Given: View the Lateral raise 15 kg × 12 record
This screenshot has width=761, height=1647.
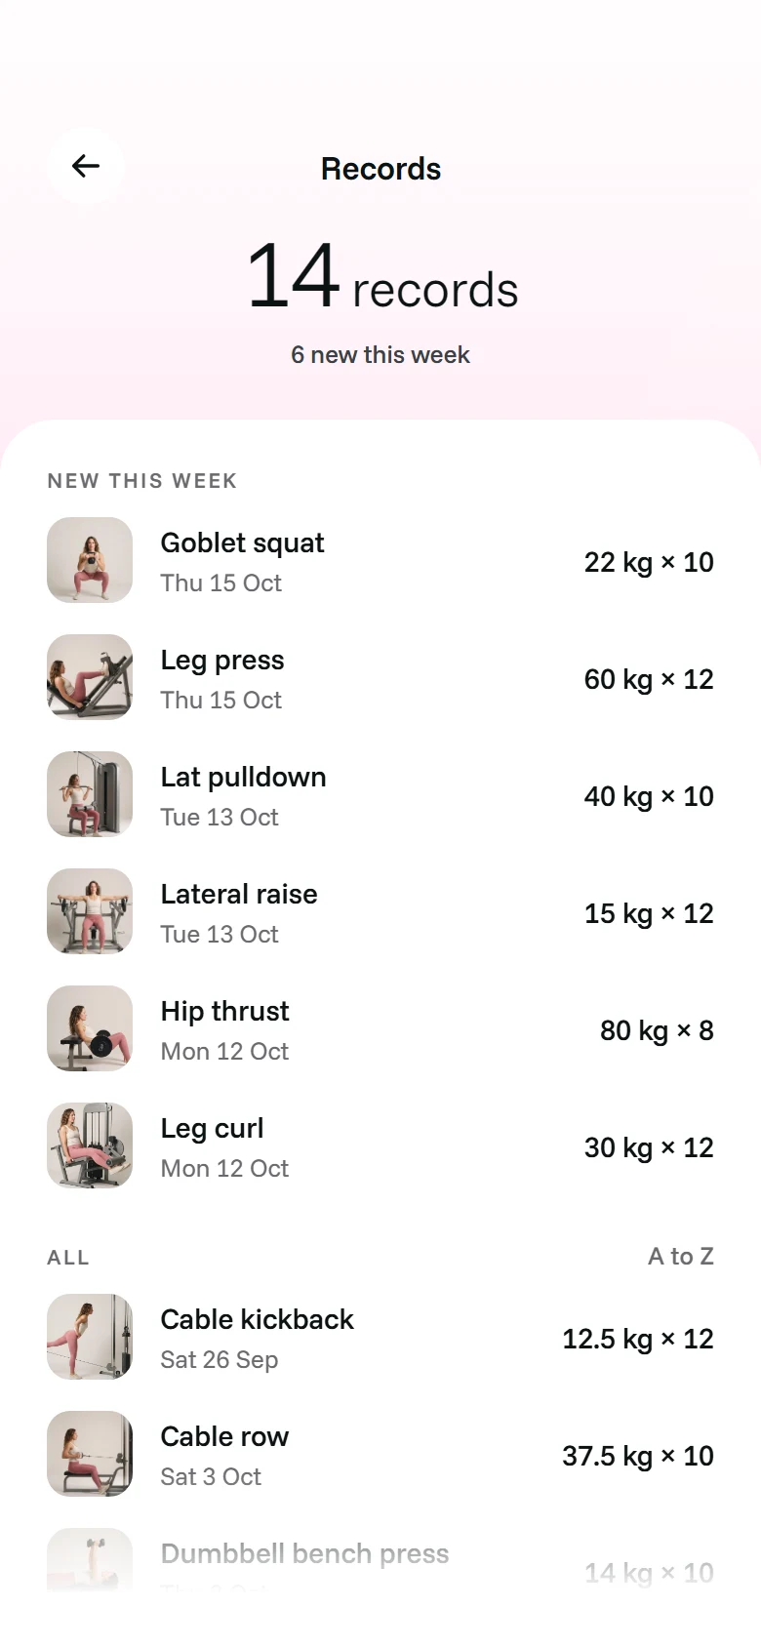Looking at the screenshot, I should click(649, 913).
